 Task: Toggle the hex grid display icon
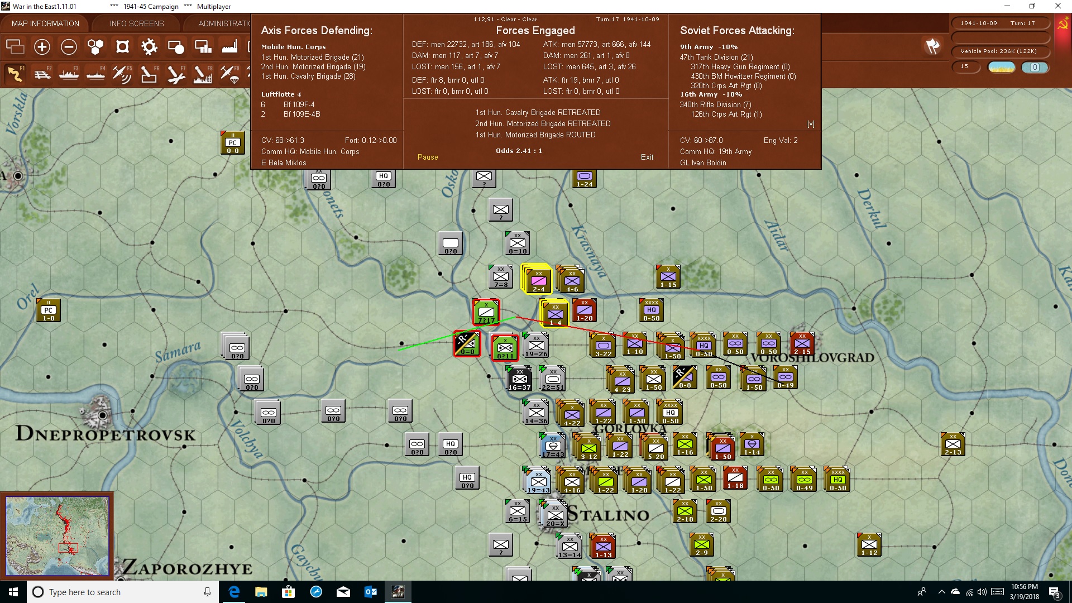point(95,47)
